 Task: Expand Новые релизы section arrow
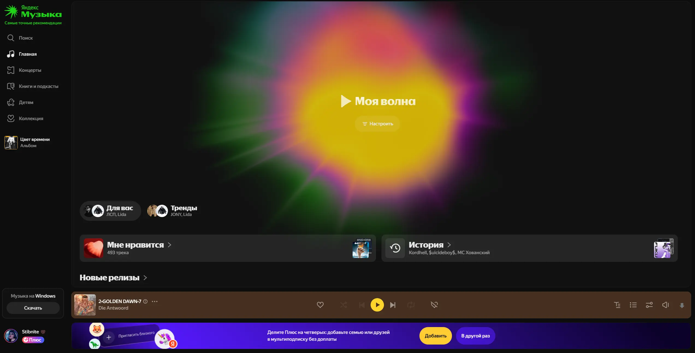145,278
